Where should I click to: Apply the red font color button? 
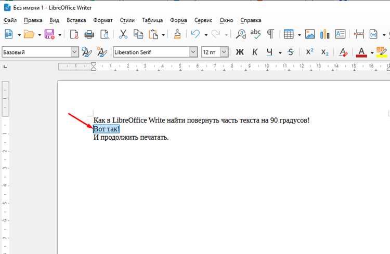click(361, 52)
